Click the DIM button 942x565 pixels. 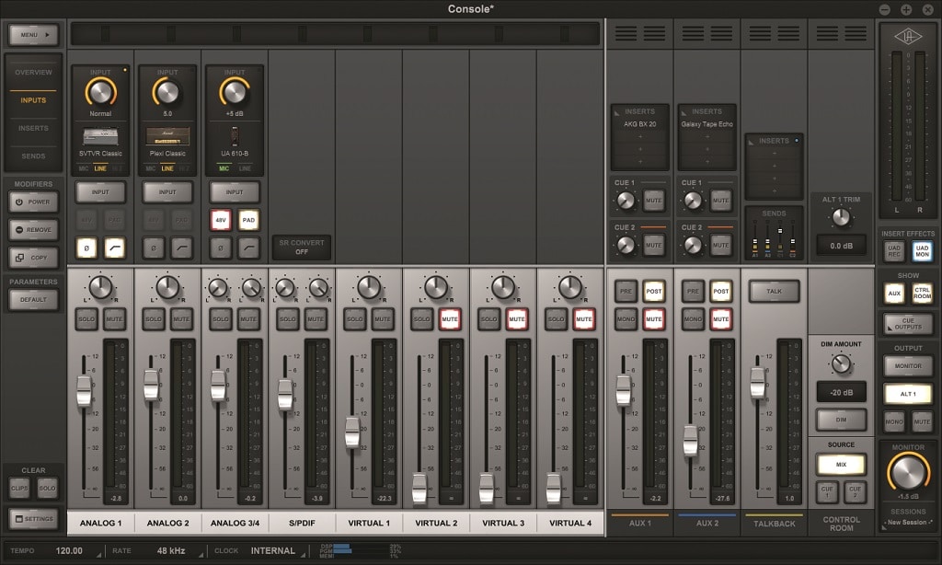tap(841, 420)
